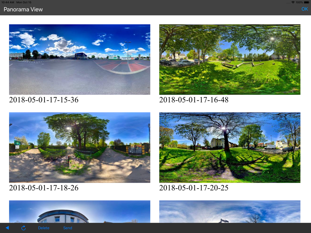Open the partially visible building panorama thumbnail

pos(80,212)
